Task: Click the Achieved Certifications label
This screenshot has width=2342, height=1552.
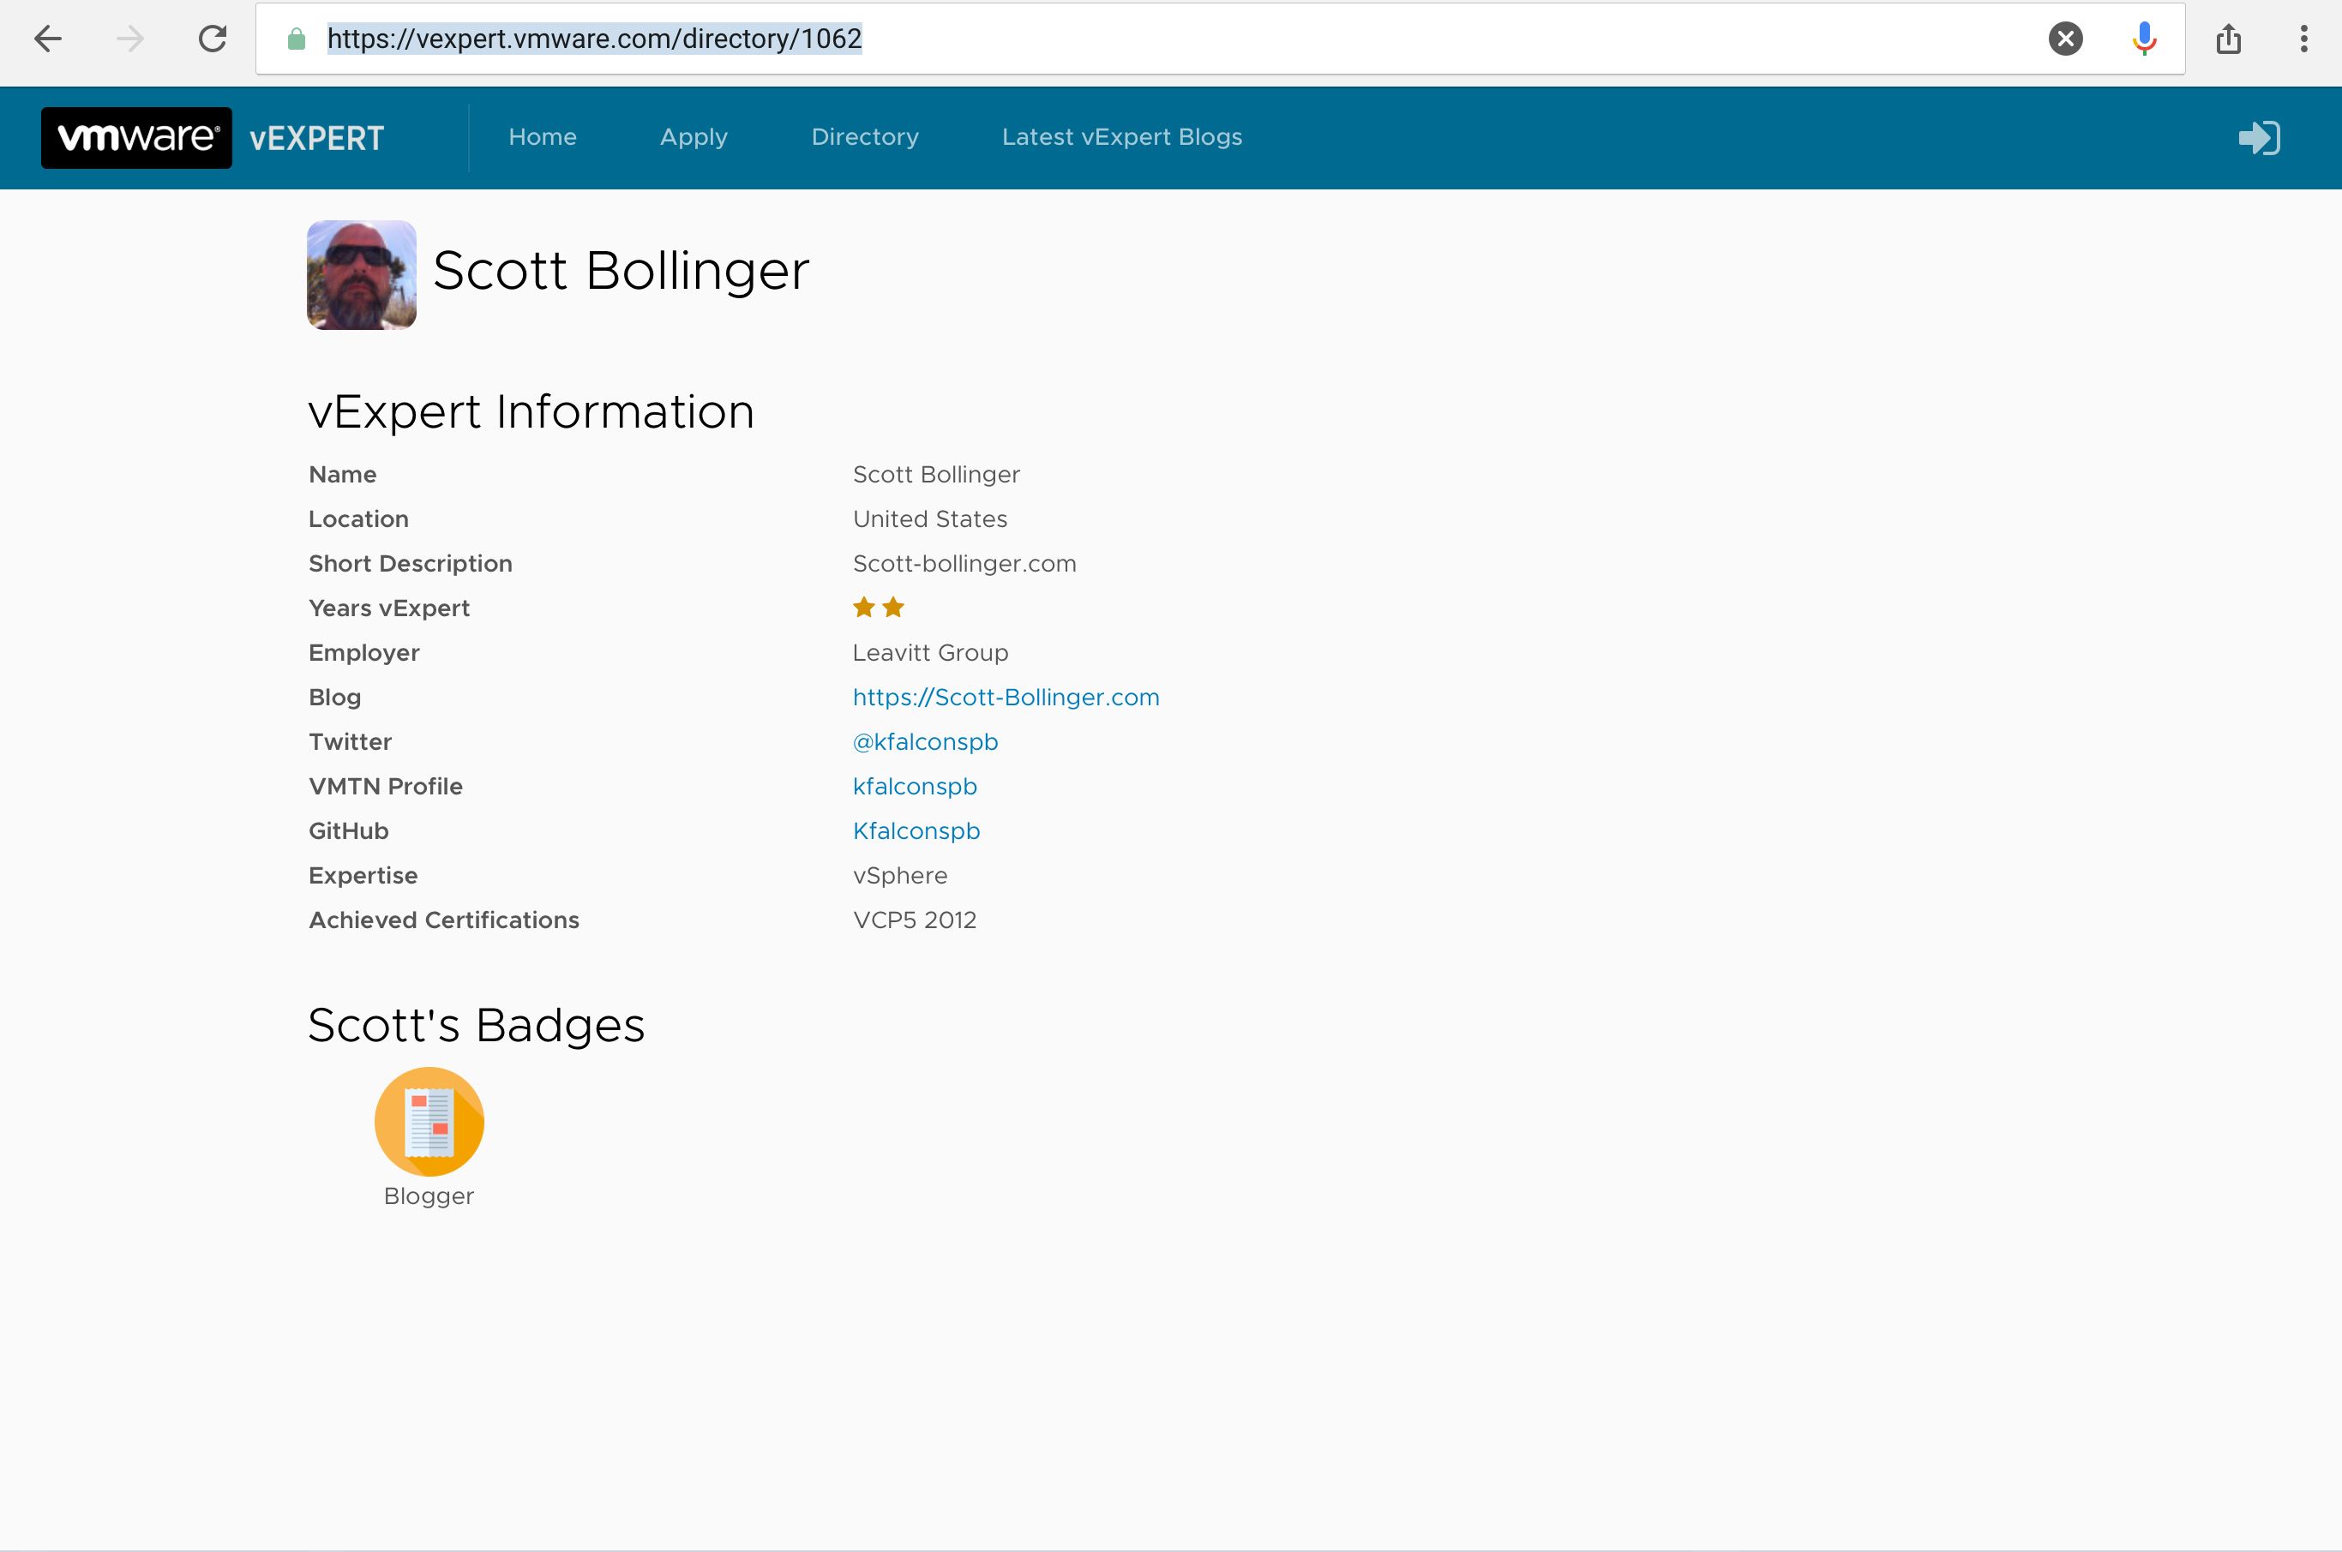Action: coord(443,920)
